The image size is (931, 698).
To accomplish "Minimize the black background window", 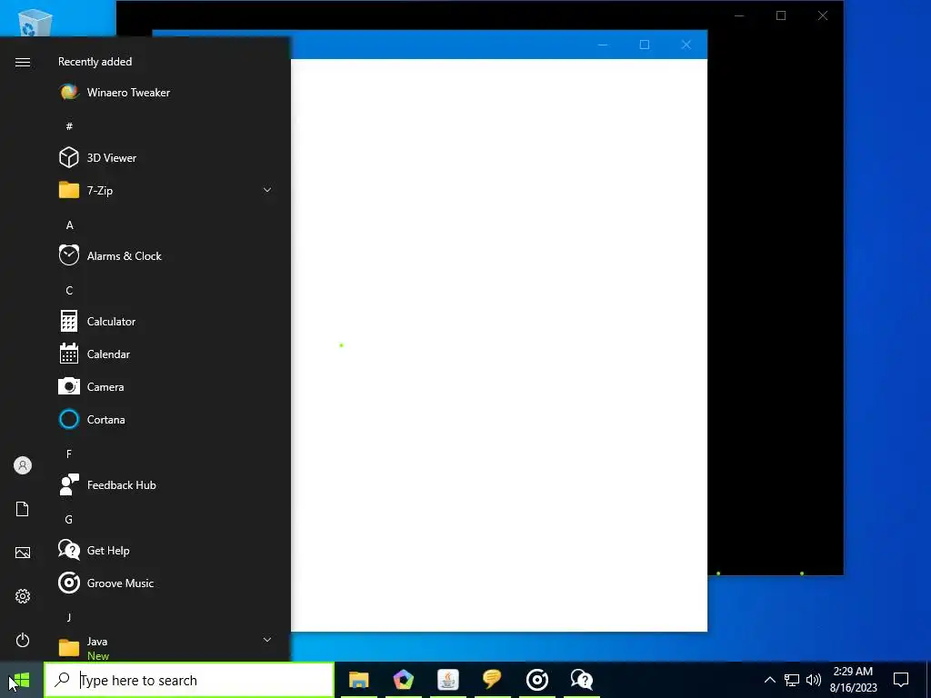I will 739,15.
